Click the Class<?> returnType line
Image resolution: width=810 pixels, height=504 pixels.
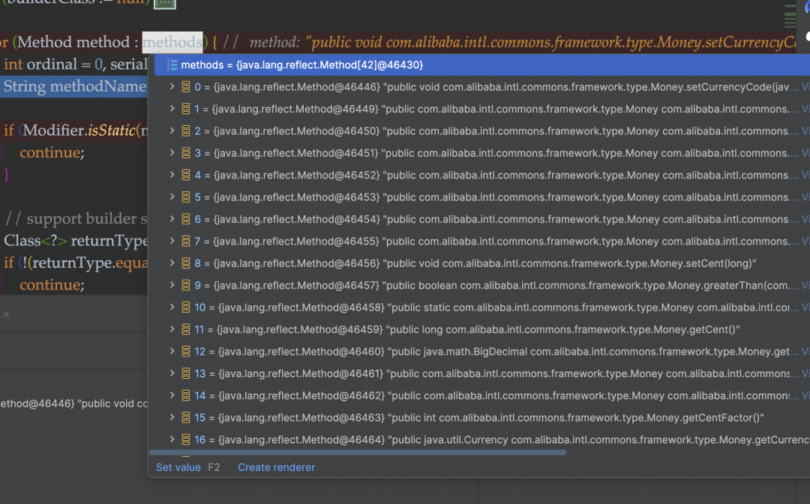[76, 241]
